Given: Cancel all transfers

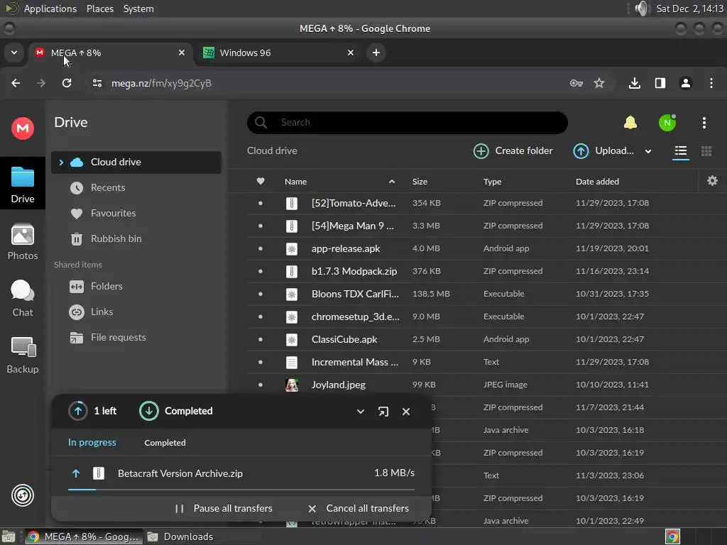Looking at the screenshot, I should click(359, 508).
